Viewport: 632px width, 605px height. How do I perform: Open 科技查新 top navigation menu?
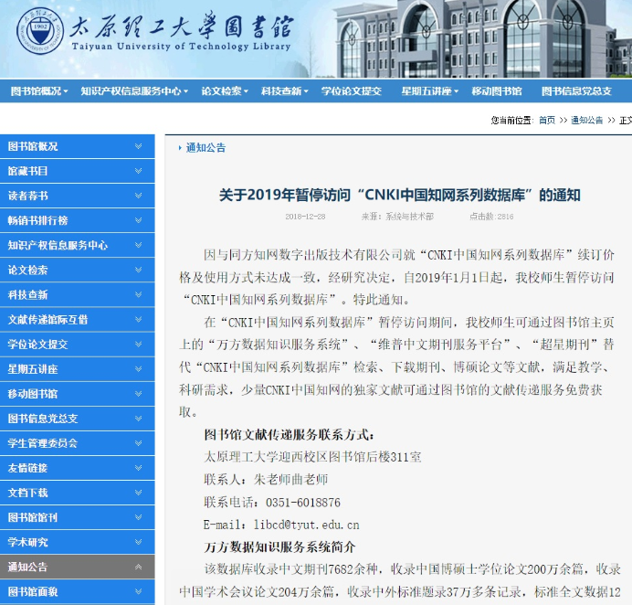tap(285, 91)
